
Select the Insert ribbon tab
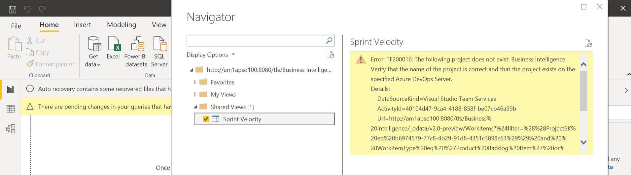(x=83, y=25)
